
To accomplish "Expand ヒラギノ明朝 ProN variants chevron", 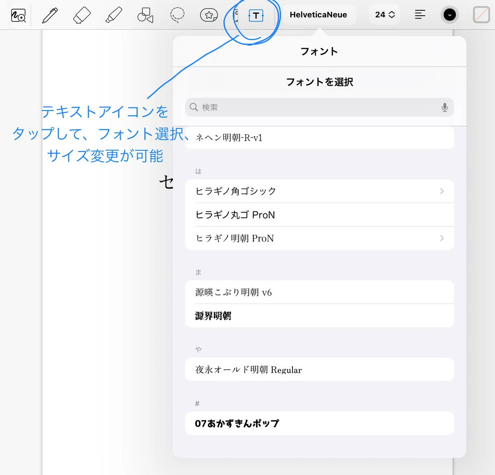I will (442, 238).
